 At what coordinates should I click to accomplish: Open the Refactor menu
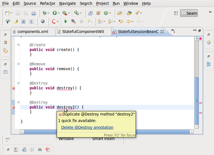tap(48, 3)
